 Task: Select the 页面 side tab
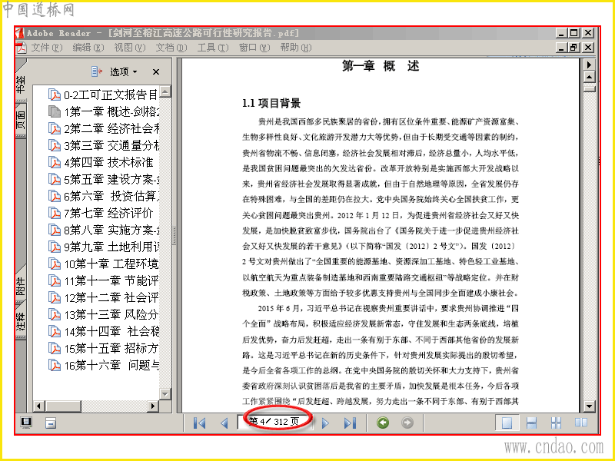(21, 120)
